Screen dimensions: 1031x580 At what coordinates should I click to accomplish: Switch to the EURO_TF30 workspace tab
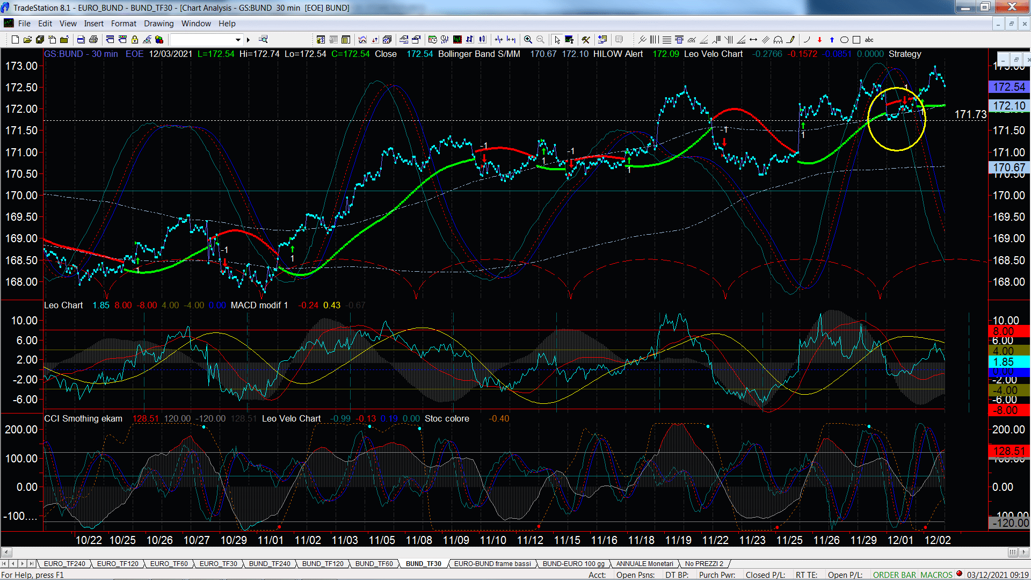[219, 563]
